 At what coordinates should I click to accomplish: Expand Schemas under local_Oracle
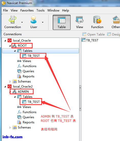click(x=10, y=81)
